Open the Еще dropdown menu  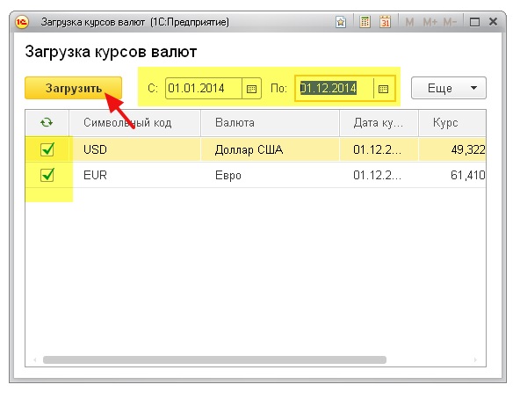(x=449, y=88)
